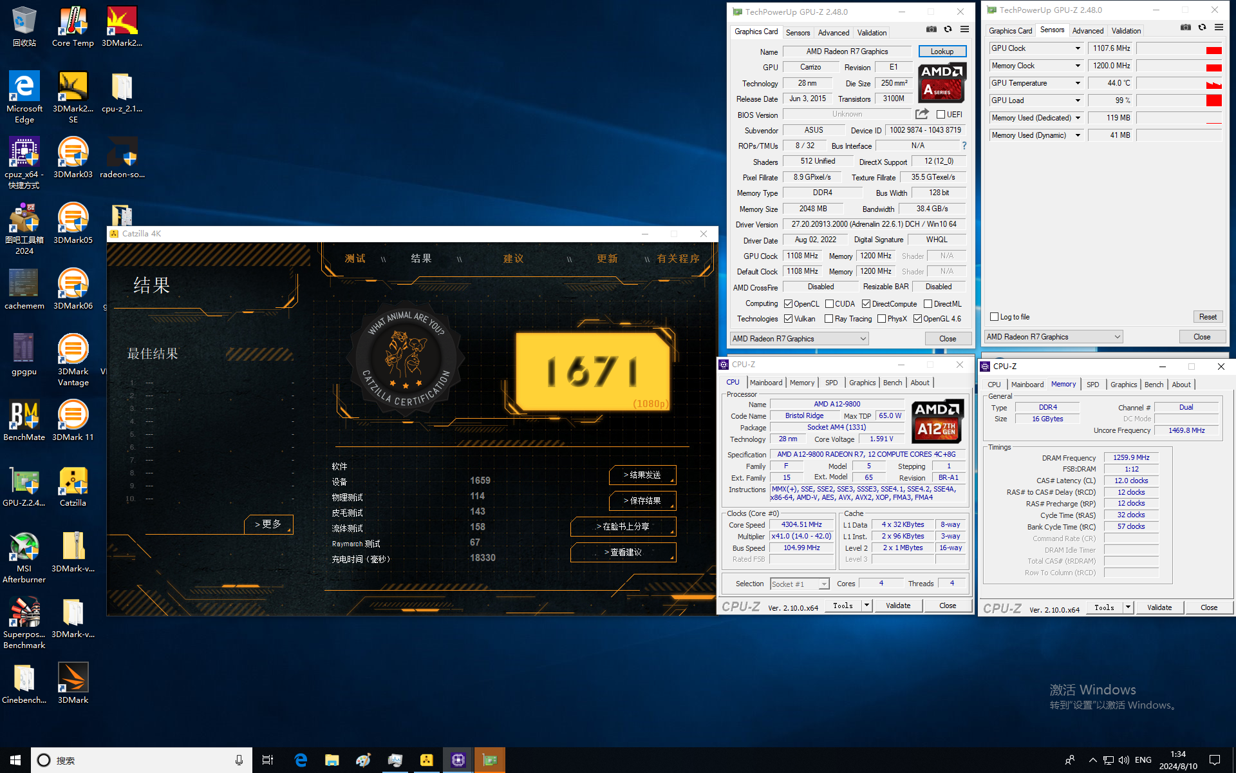The height and width of the screenshot is (773, 1236).
Task: Open Bench tab in CPU-Z CPU window
Action: point(892,383)
